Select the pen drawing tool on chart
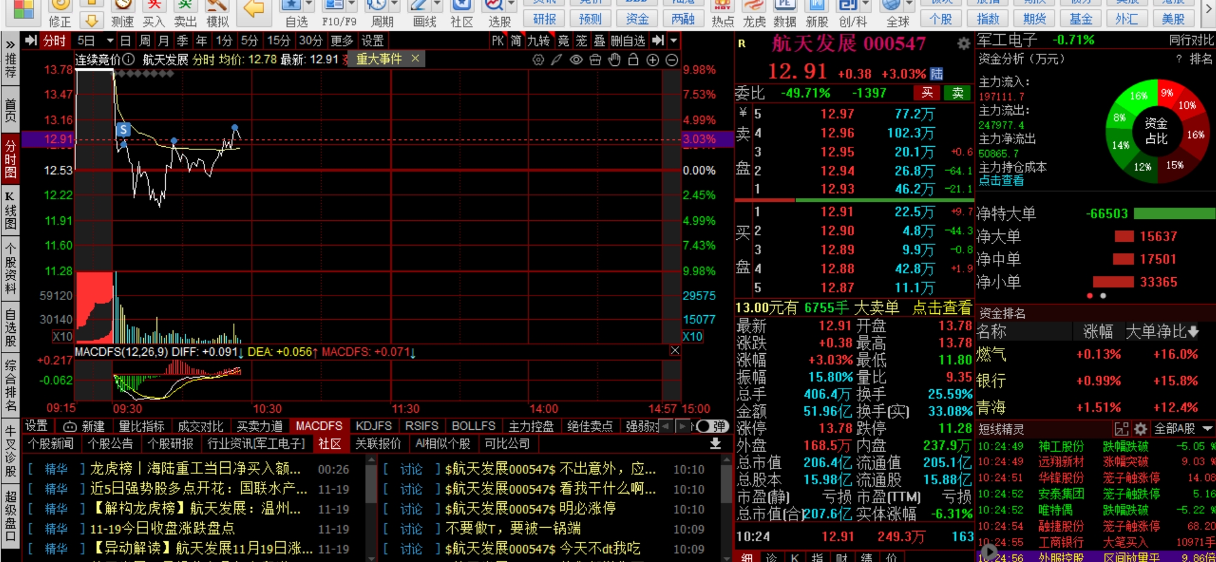1216x562 pixels. coord(557,59)
